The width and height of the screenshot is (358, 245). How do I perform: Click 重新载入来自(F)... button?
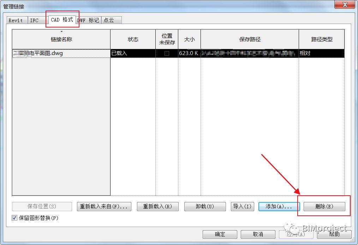(104, 207)
